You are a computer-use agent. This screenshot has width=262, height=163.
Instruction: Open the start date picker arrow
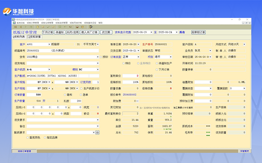151,32
